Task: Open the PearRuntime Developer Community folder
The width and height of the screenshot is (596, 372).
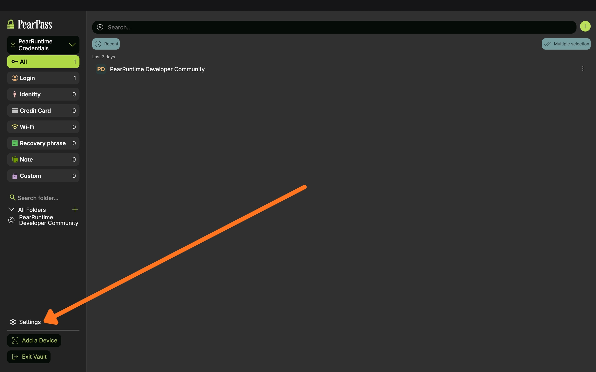Action: 48,220
